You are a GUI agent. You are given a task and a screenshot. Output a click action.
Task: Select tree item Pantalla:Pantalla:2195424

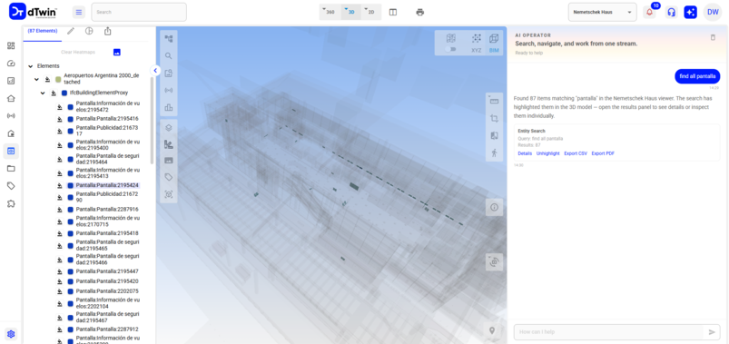107,185
